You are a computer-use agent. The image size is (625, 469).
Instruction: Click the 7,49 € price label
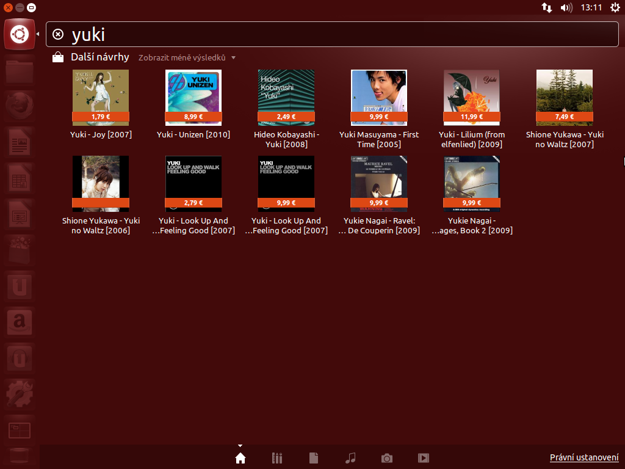pyautogui.click(x=565, y=117)
